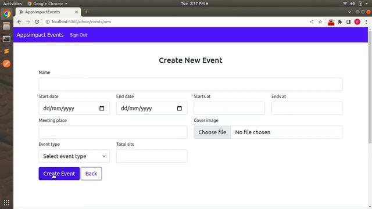Launch Chrome from the Ubuntu dock
The width and height of the screenshot is (372, 209).
(6, 14)
